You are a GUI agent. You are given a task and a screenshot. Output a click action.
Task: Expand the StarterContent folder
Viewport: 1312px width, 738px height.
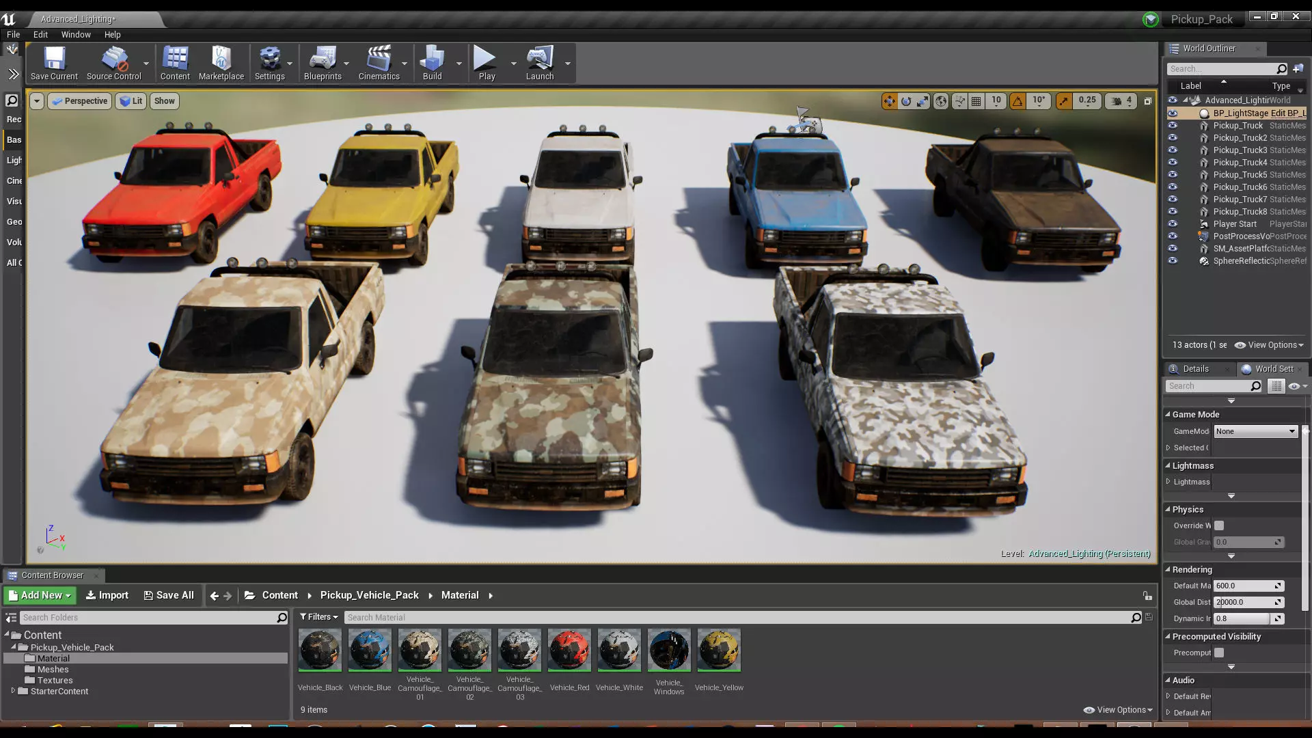13,691
